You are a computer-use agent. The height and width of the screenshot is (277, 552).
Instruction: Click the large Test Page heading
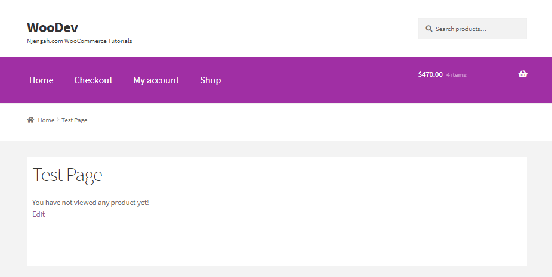tap(67, 175)
